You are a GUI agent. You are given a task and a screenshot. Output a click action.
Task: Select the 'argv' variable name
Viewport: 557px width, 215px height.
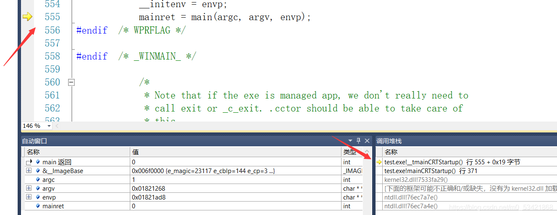tap(49, 189)
